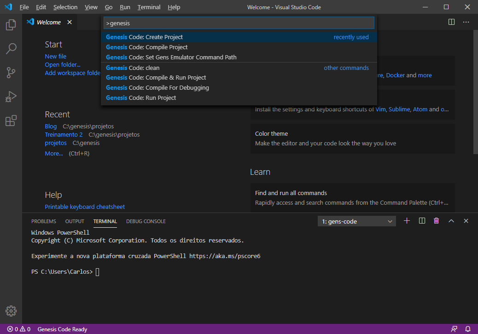Open recent Blog project
This screenshot has width=478, height=334.
point(51,126)
